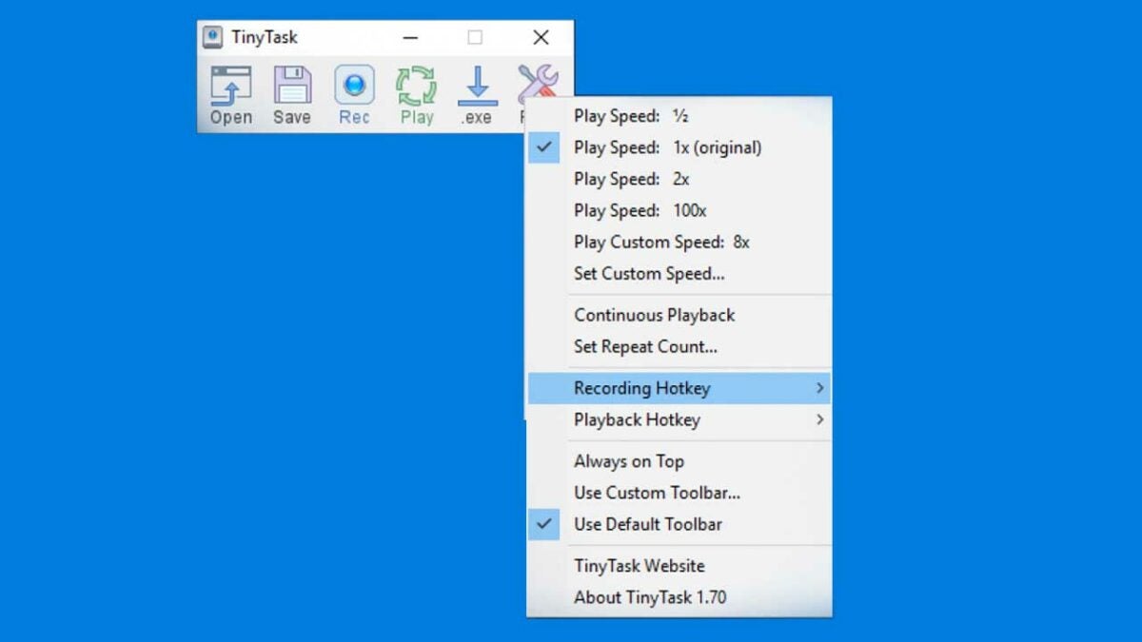
Task: Click the TinyTask title bar app icon
Action: pos(213,37)
